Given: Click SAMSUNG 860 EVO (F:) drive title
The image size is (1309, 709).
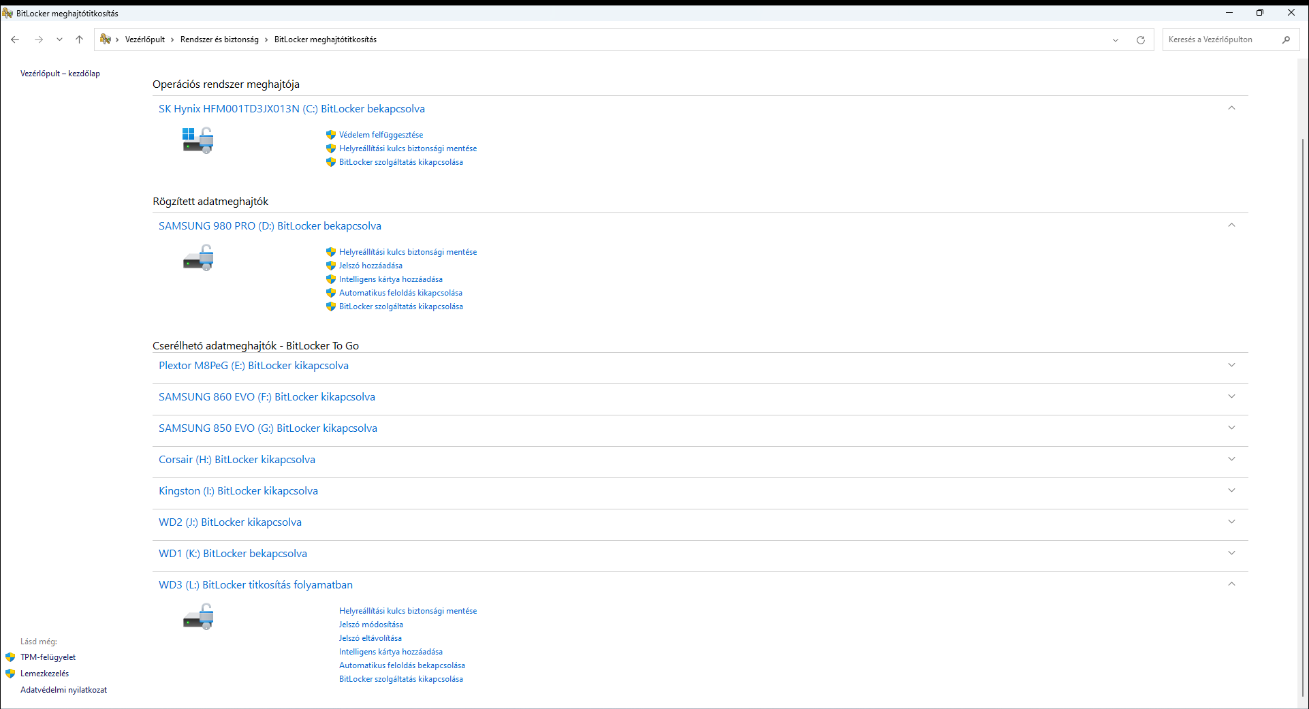Looking at the screenshot, I should [267, 397].
